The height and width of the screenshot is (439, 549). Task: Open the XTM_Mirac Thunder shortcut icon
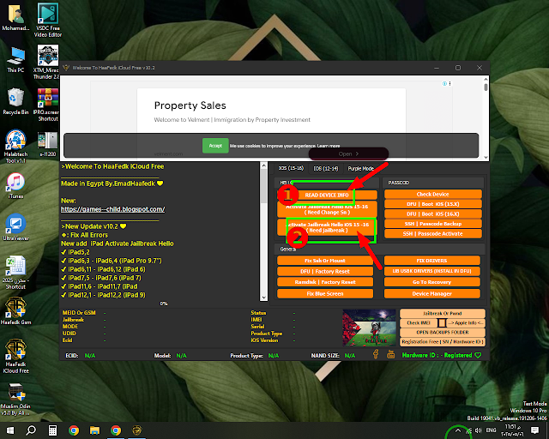(48, 63)
